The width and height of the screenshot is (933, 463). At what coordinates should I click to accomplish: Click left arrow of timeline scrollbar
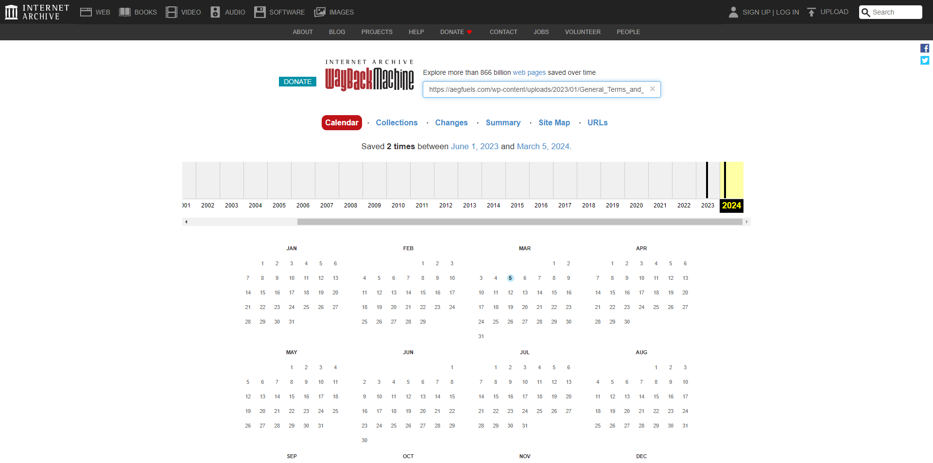point(186,222)
